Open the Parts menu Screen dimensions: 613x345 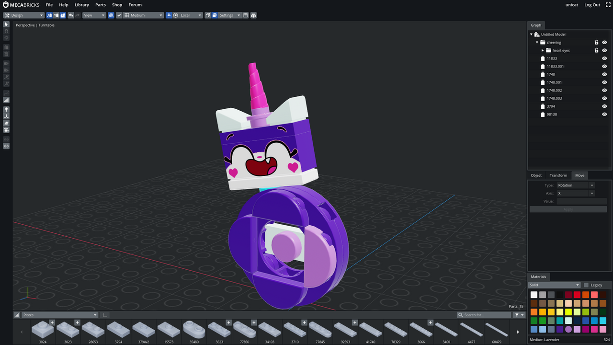click(x=101, y=5)
